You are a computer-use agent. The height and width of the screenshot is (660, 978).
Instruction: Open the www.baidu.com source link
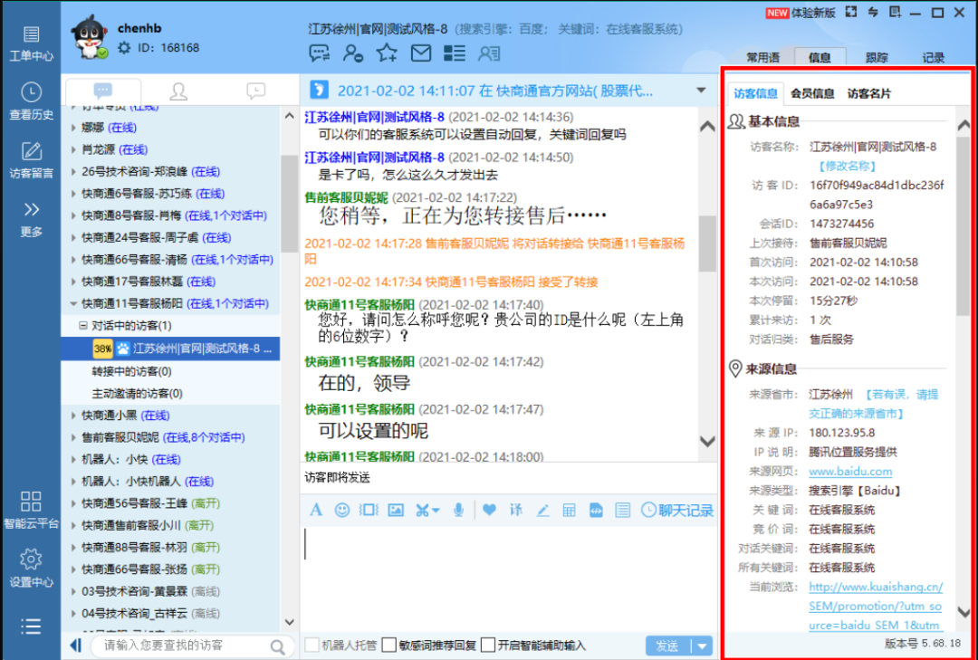(x=849, y=471)
